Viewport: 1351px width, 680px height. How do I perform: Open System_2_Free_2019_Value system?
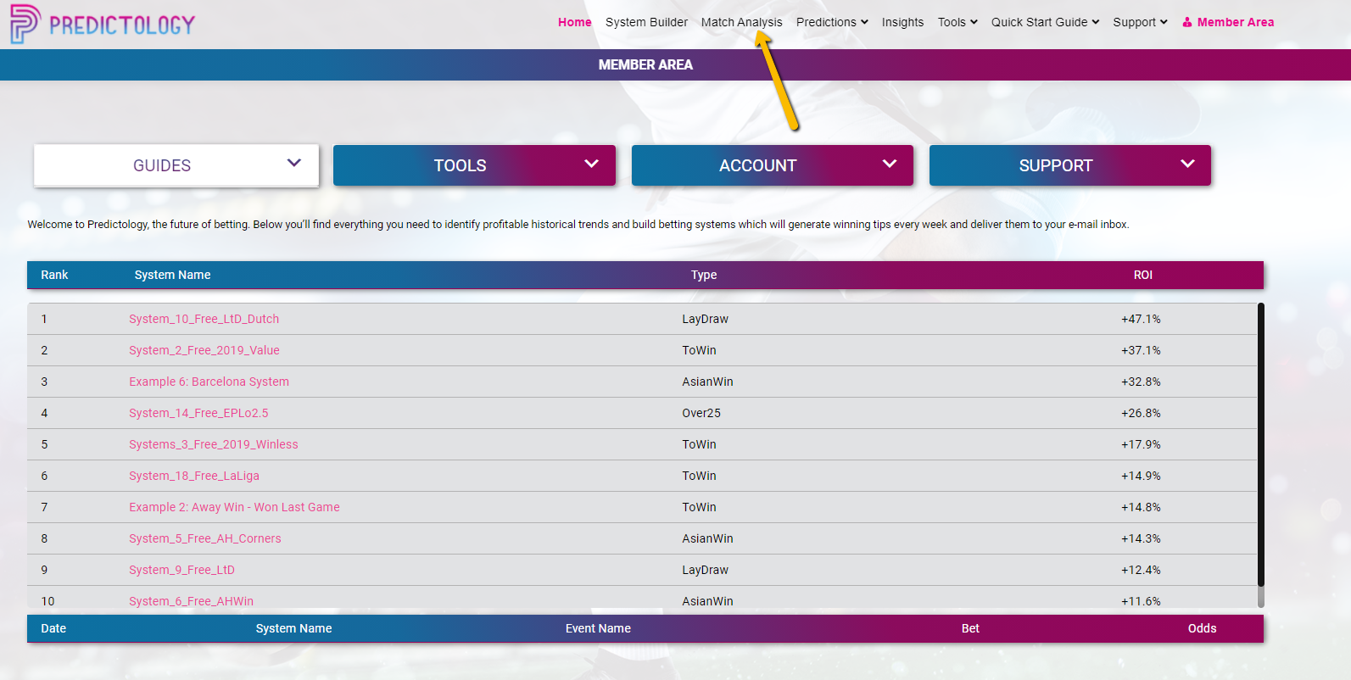pos(204,350)
